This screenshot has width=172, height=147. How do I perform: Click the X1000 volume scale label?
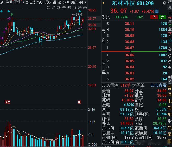coord(92,144)
